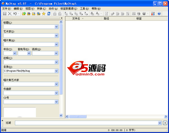
Task: Click the Text file to Tag convert icon
Action: coord(81,14)
